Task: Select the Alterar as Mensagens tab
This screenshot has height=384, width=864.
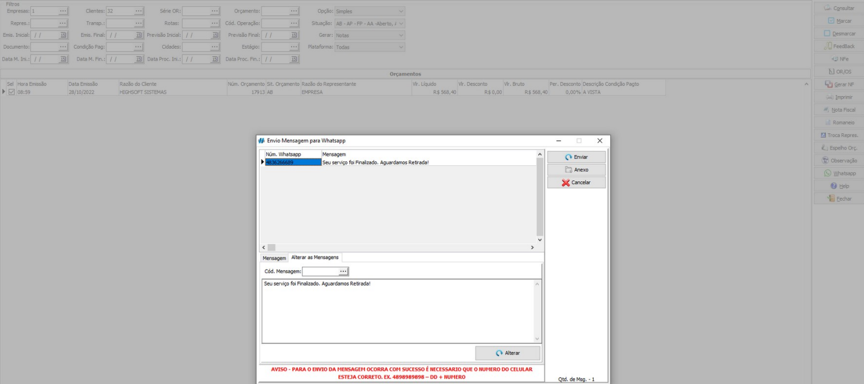Action: (x=314, y=257)
